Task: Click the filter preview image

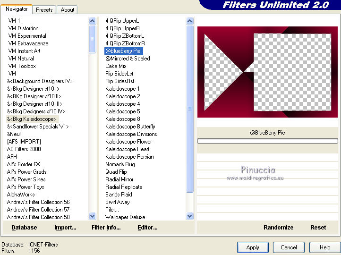Action: [x=267, y=72]
